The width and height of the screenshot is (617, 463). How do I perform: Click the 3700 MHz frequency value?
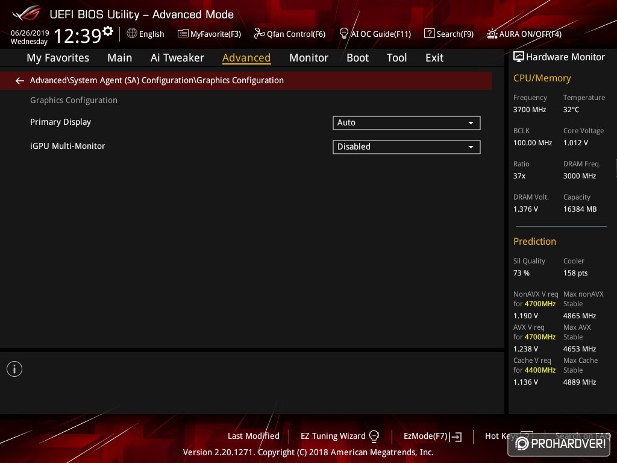coord(529,110)
